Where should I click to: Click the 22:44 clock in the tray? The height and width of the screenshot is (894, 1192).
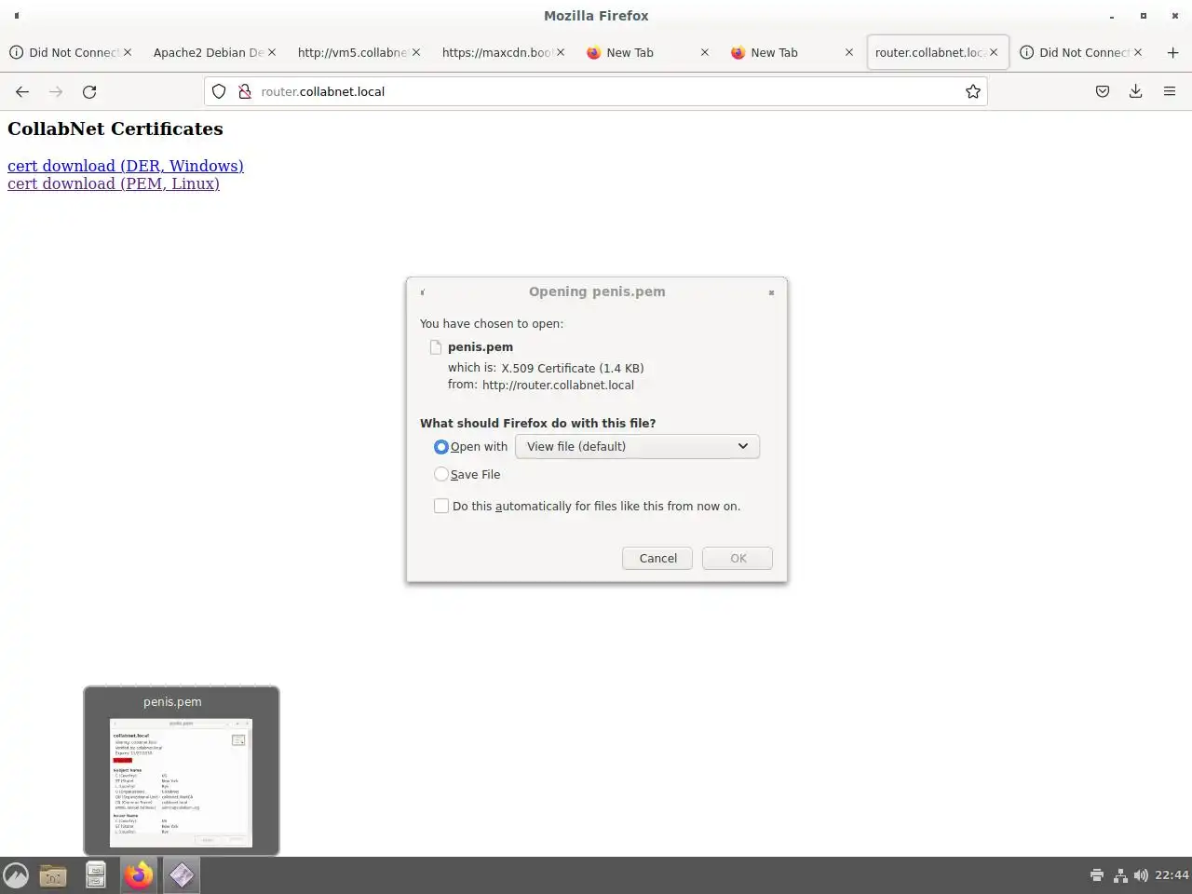coord(1172,875)
